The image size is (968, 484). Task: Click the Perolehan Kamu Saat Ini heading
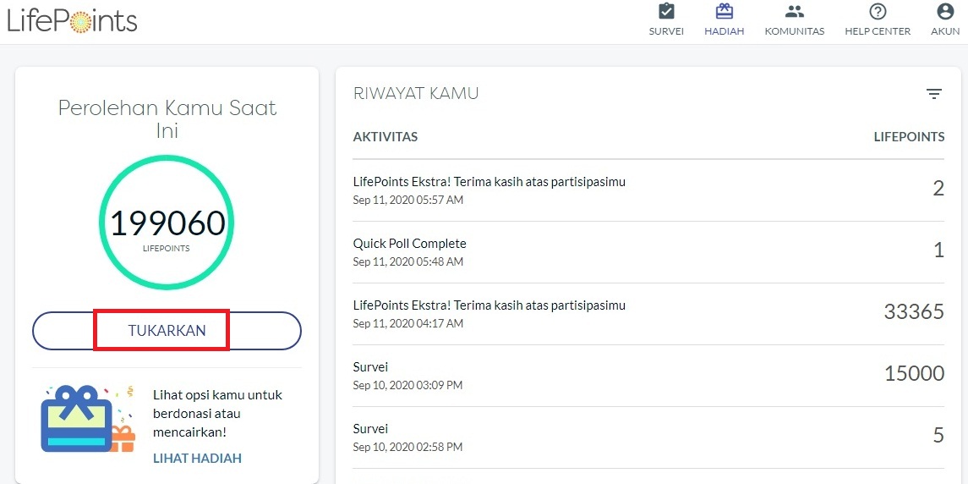[x=167, y=119]
